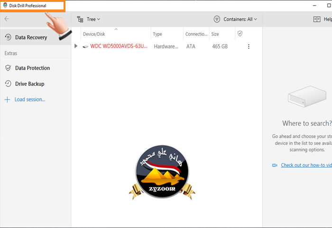
Task: Click the Containers filter circle icon
Action: click(x=217, y=19)
